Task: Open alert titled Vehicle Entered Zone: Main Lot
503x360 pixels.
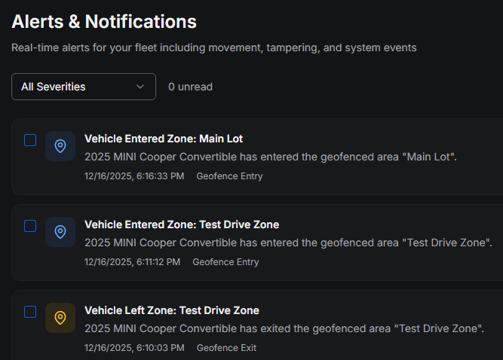Action: [x=164, y=139]
